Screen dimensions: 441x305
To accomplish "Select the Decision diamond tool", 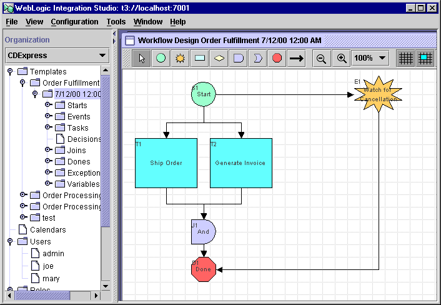I will click(x=219, y=58).
